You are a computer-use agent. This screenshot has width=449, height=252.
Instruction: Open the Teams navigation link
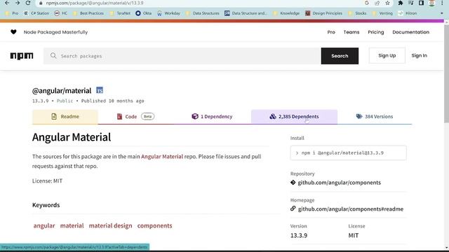[x=351, y=32]
